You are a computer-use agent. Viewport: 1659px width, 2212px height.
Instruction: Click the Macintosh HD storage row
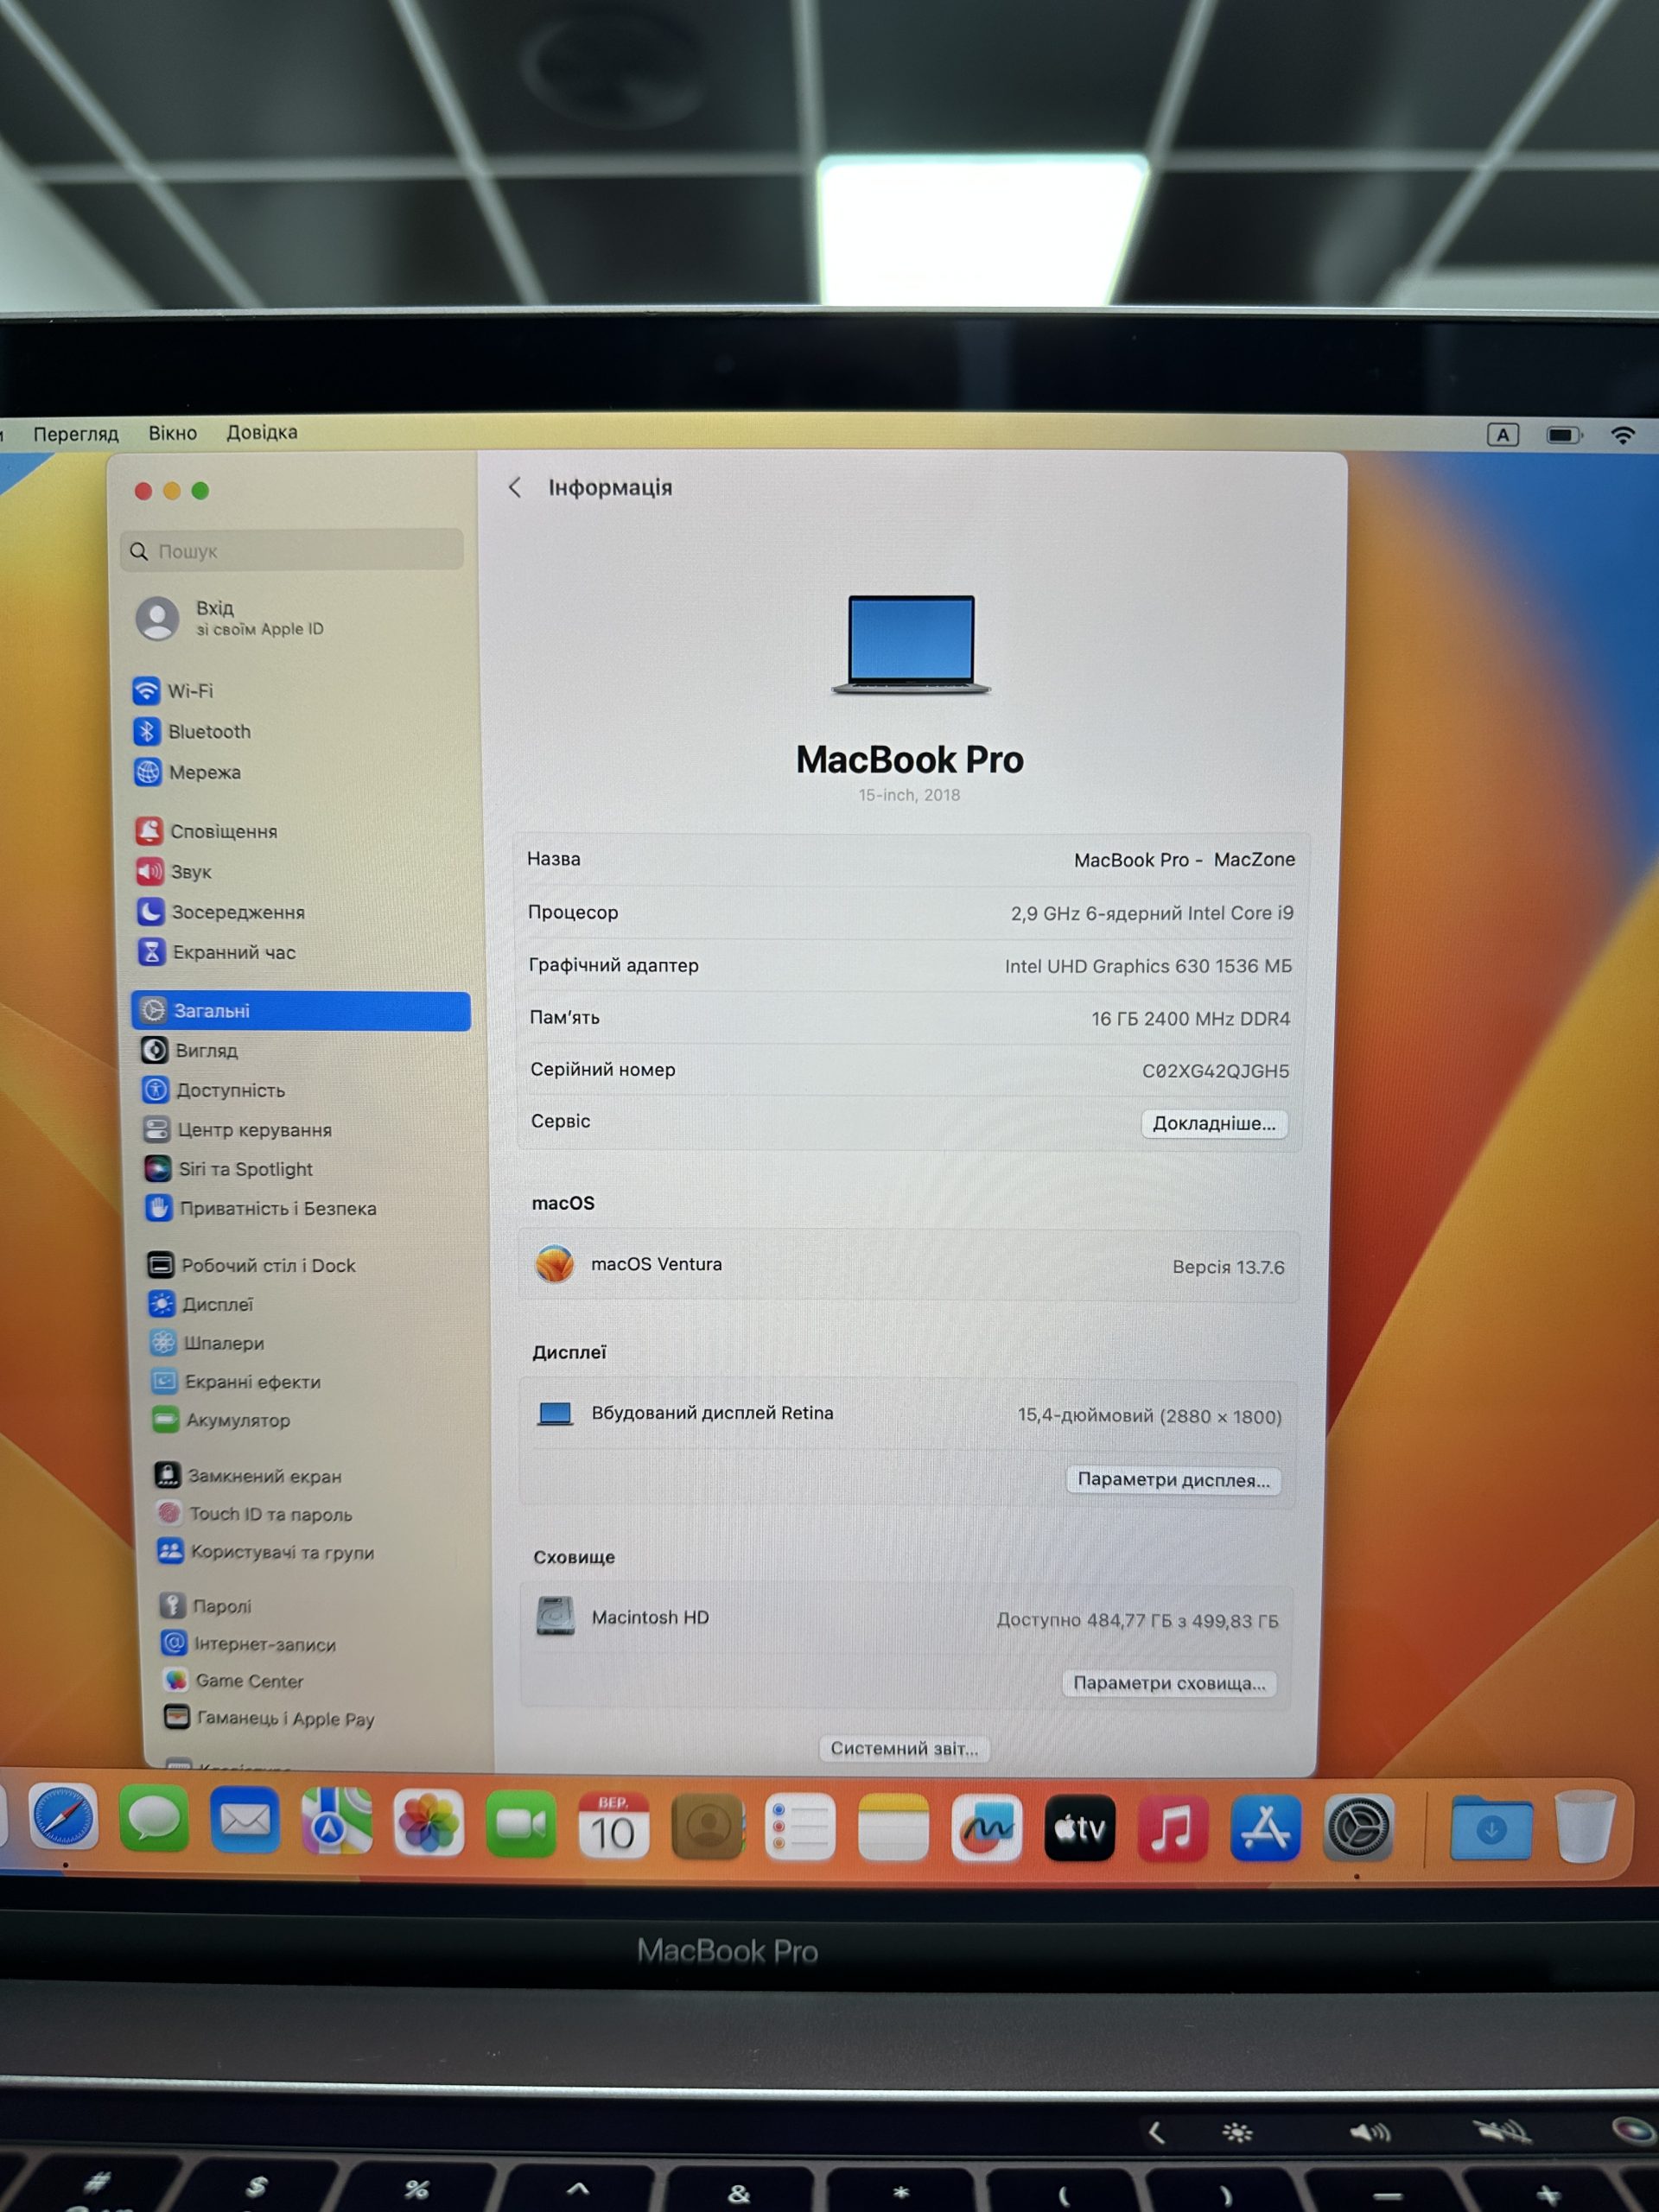[x=907, y=1618]
